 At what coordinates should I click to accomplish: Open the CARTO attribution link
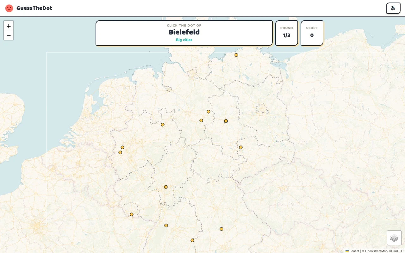click(x=398, y=251)
